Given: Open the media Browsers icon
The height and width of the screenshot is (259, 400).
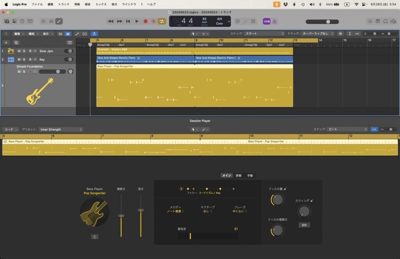Looking at the screenshot, I should pyautogui.click(x=393, y=21).
